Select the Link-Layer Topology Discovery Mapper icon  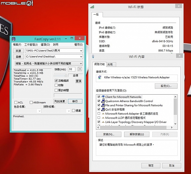[x=103, y=122]
